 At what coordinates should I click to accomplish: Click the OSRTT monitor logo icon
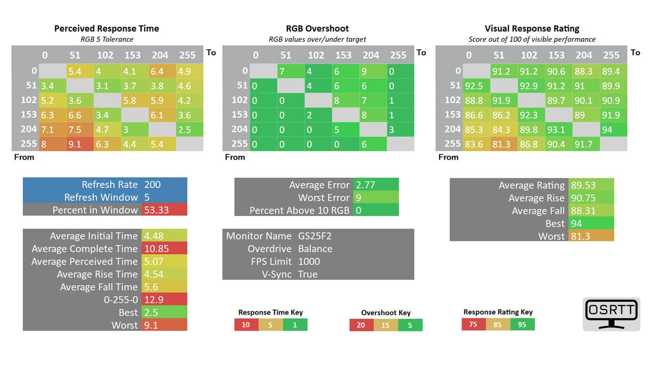click(x=611, y=314)
